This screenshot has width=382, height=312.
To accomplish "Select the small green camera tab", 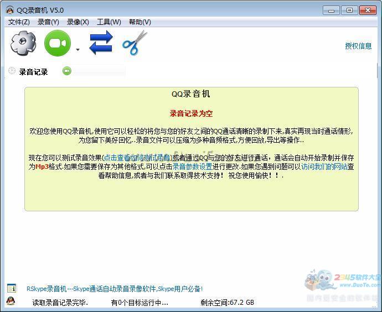I will tap(67, 71).
